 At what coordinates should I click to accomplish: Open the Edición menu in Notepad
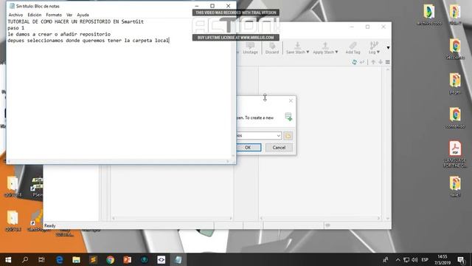pos(35,15)
